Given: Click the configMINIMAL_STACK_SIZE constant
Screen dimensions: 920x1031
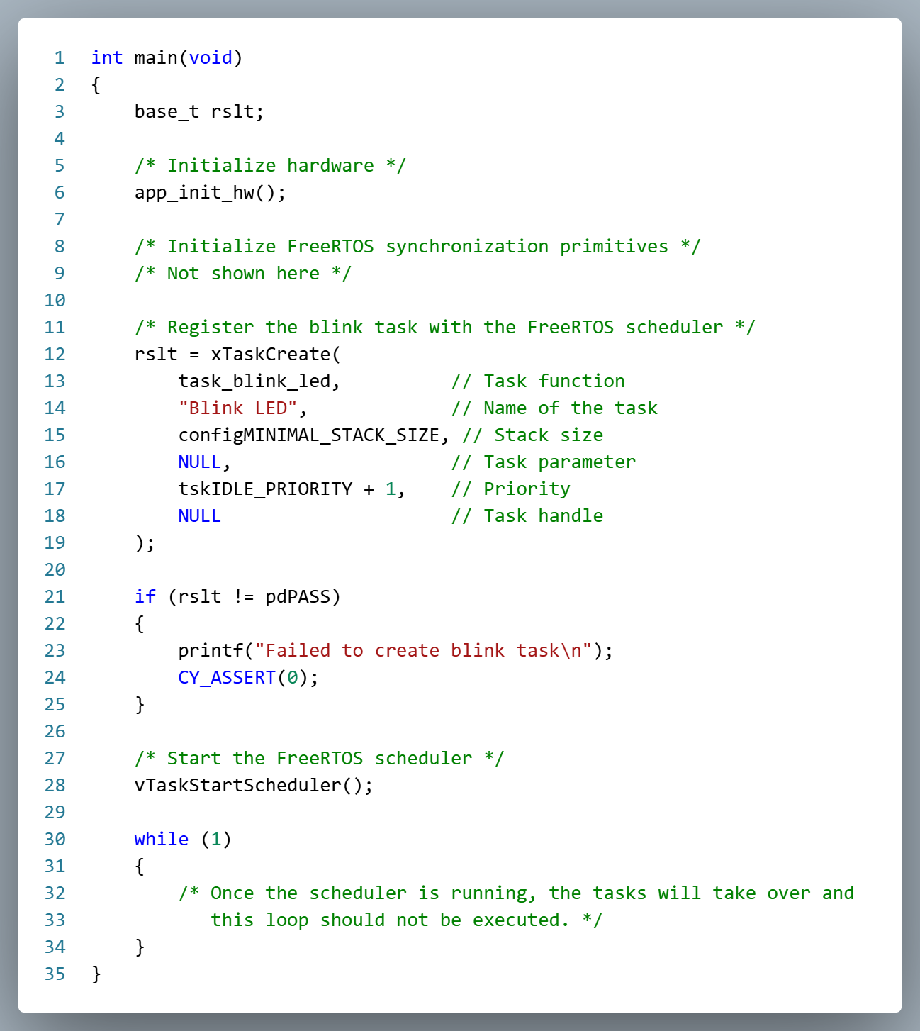Looking at the screenshot, I should tap(308, 435).
